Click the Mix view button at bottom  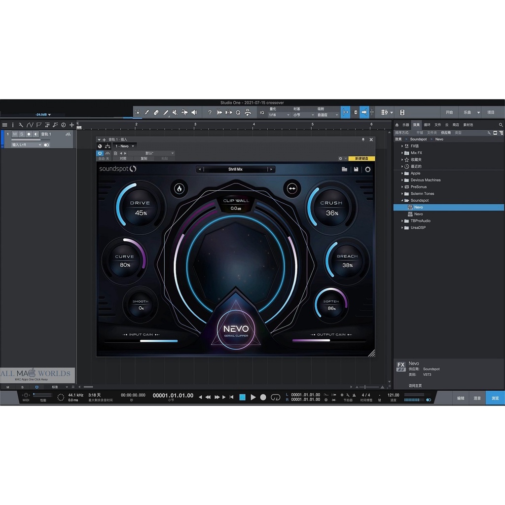(477, 398)
